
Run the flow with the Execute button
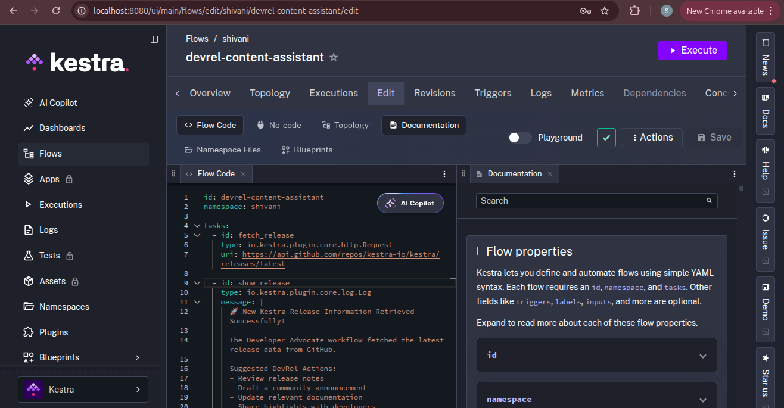tap(693, 51)
